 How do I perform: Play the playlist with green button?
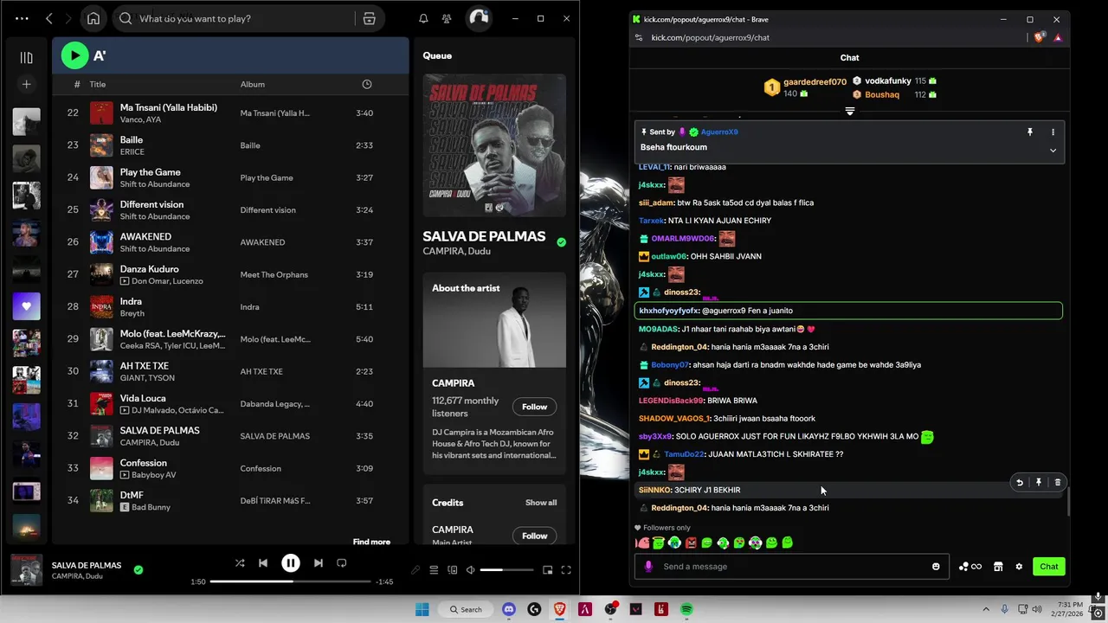click(75, 56)
